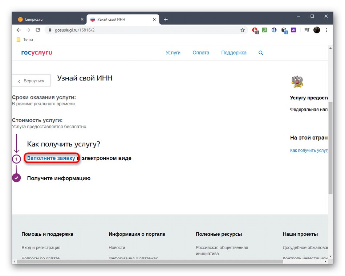The image size is (345, 276).
Task: Open the Оплата menu item
Action: [201, 53]
